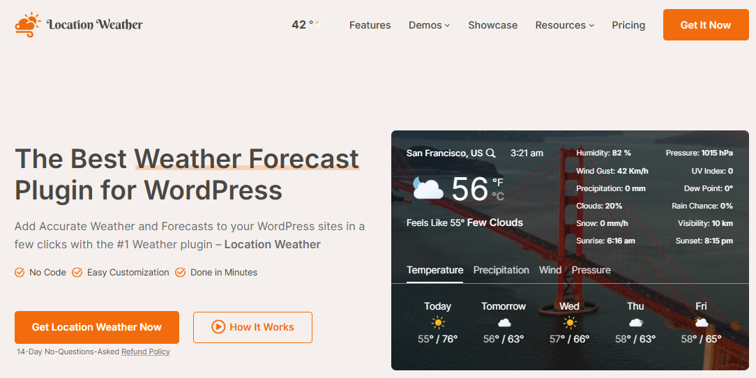Click the Thu forecast label

(x=635, y=306)
